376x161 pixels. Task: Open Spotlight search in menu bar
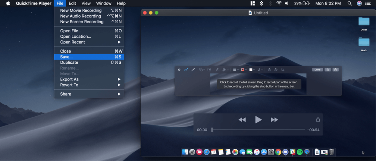click(x=350, y=3)
